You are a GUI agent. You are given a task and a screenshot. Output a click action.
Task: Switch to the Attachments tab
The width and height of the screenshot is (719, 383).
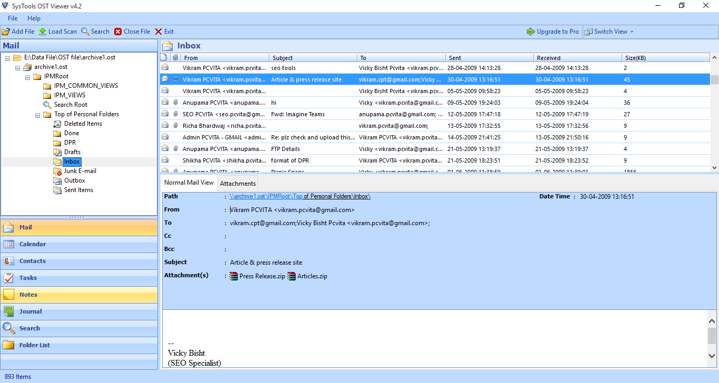click(238, 184)
